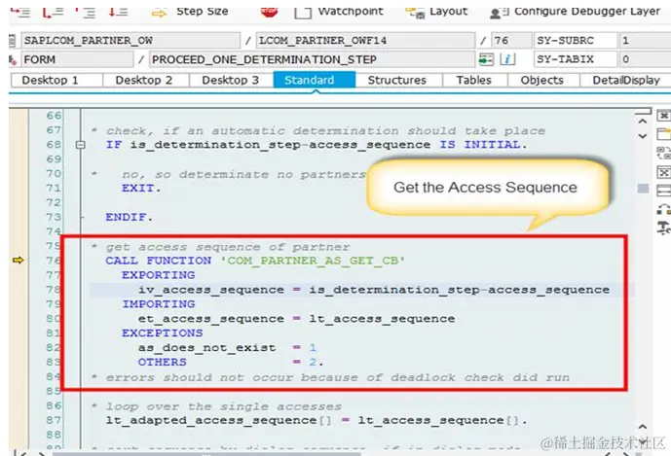Screen dimensions: 671x456
Task: Click line number 87 in the gutter
Action: [x=54, y=421]
